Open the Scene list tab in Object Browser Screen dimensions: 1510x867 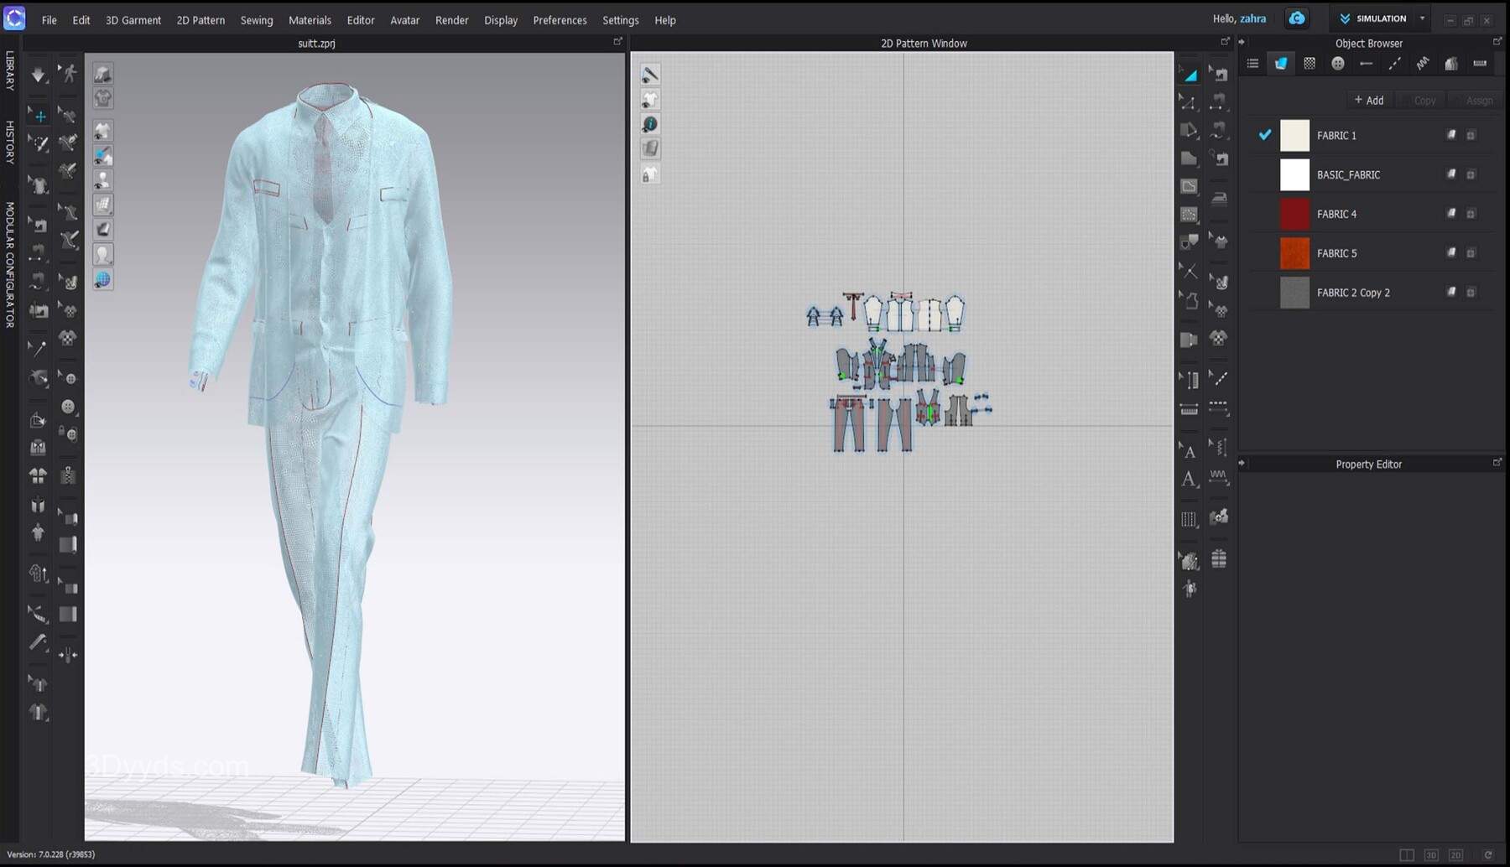(1252, 64)
